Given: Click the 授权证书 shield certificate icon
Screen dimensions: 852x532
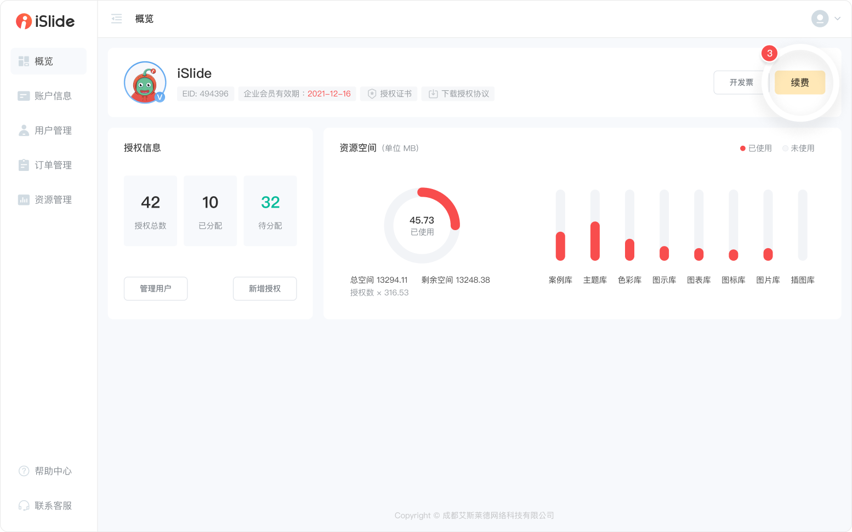Looking at the screenshot, I should 372,94.
